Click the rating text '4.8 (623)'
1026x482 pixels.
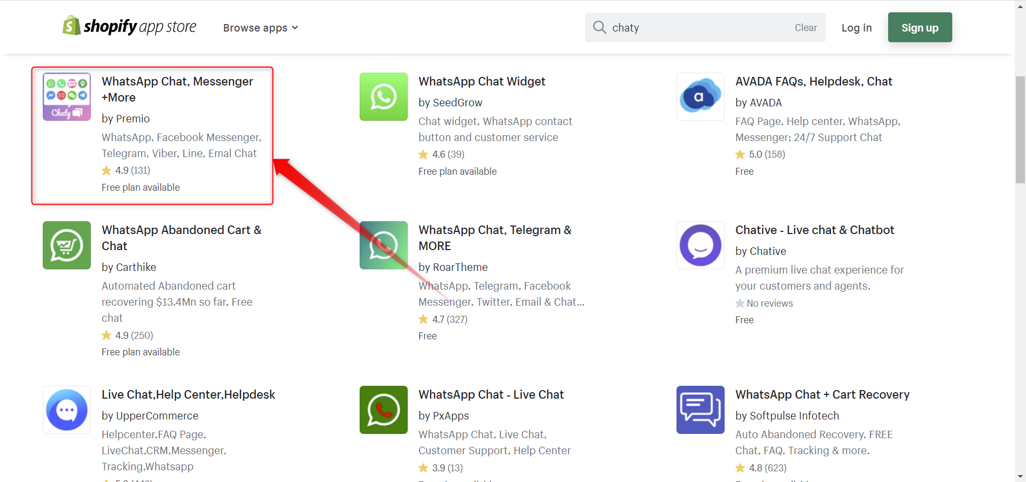pyautogui.click(x=767, y=468)
